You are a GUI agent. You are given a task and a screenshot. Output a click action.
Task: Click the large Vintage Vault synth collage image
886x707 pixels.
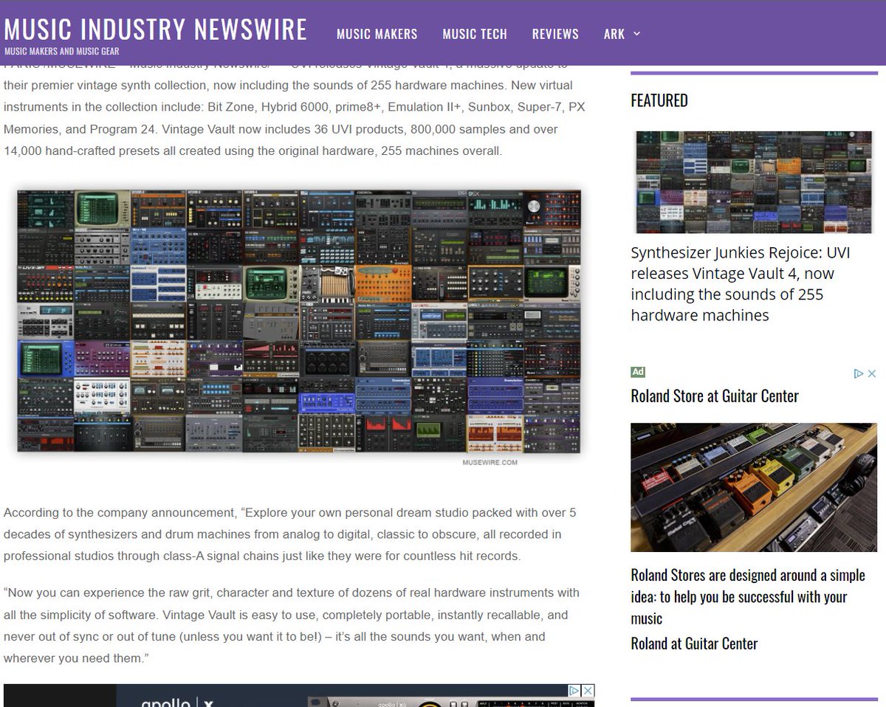coord(299,321)
